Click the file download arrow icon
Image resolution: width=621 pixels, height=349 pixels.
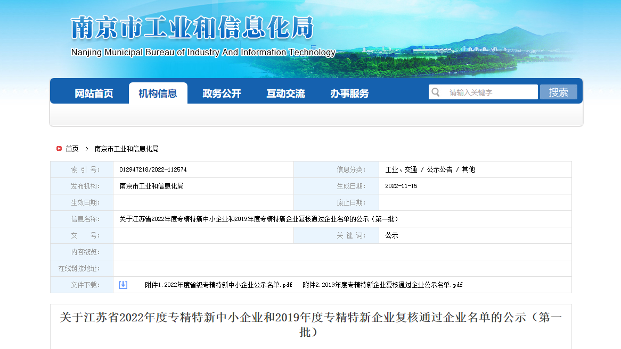(x=123, y=285)
